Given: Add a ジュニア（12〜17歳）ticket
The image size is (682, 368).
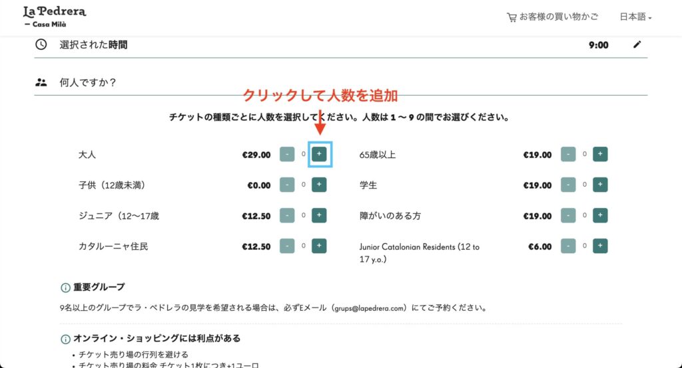Looking at the screenshot, I should coord(319,216).
